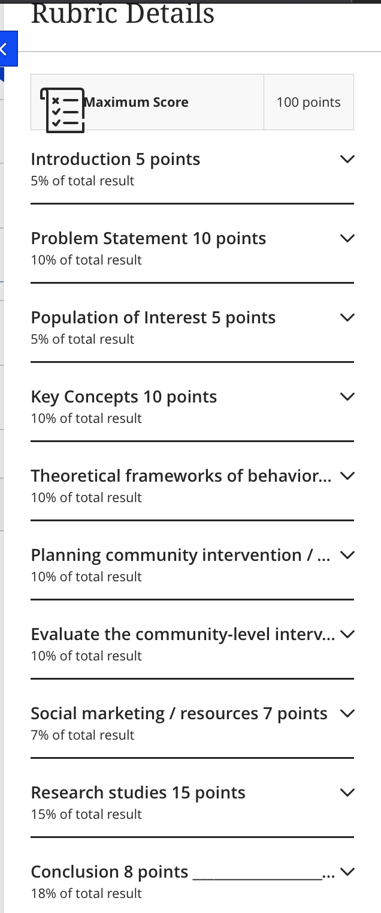This screenshot has height=913, width=381.
Task: Expand Population of Interest chevron
Action: click(347, 317)
